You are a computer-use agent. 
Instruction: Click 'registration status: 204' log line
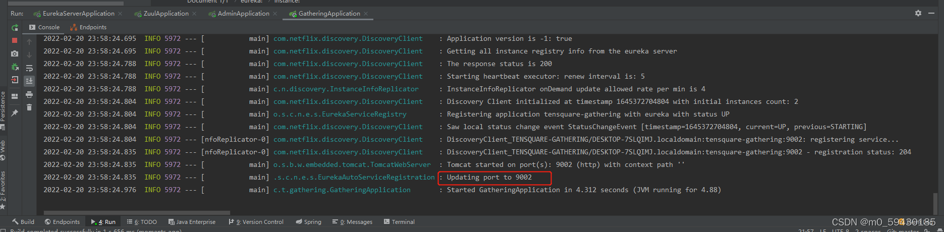[679, 152]
